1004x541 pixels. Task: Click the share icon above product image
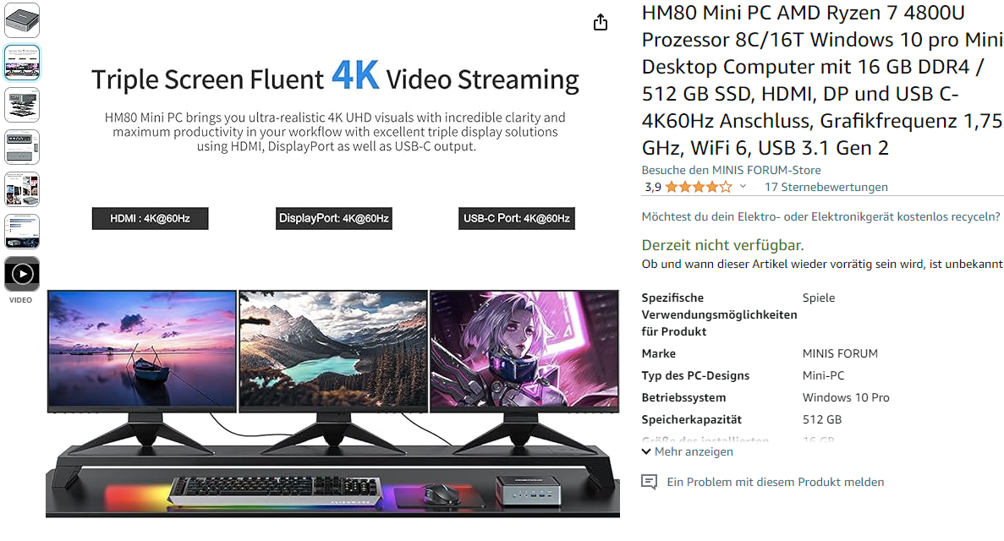[600, 23]
